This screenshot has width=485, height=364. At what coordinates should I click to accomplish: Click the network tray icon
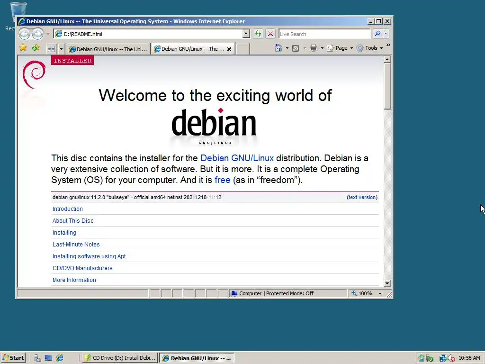pos(442,358)
